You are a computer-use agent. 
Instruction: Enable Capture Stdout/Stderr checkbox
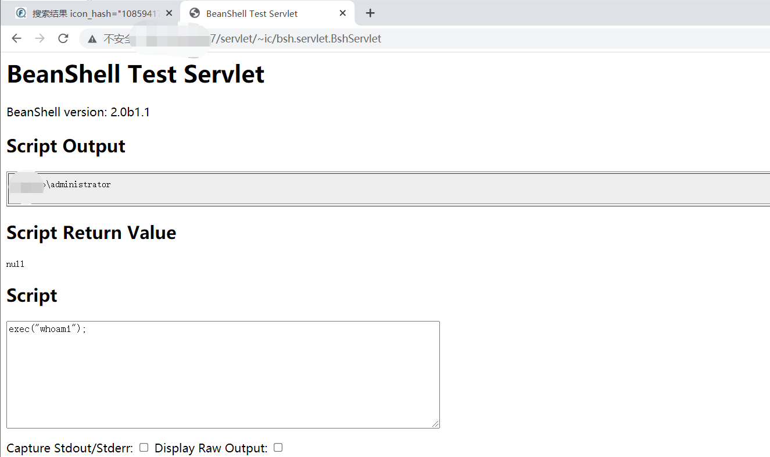click(x=144, y=448)
